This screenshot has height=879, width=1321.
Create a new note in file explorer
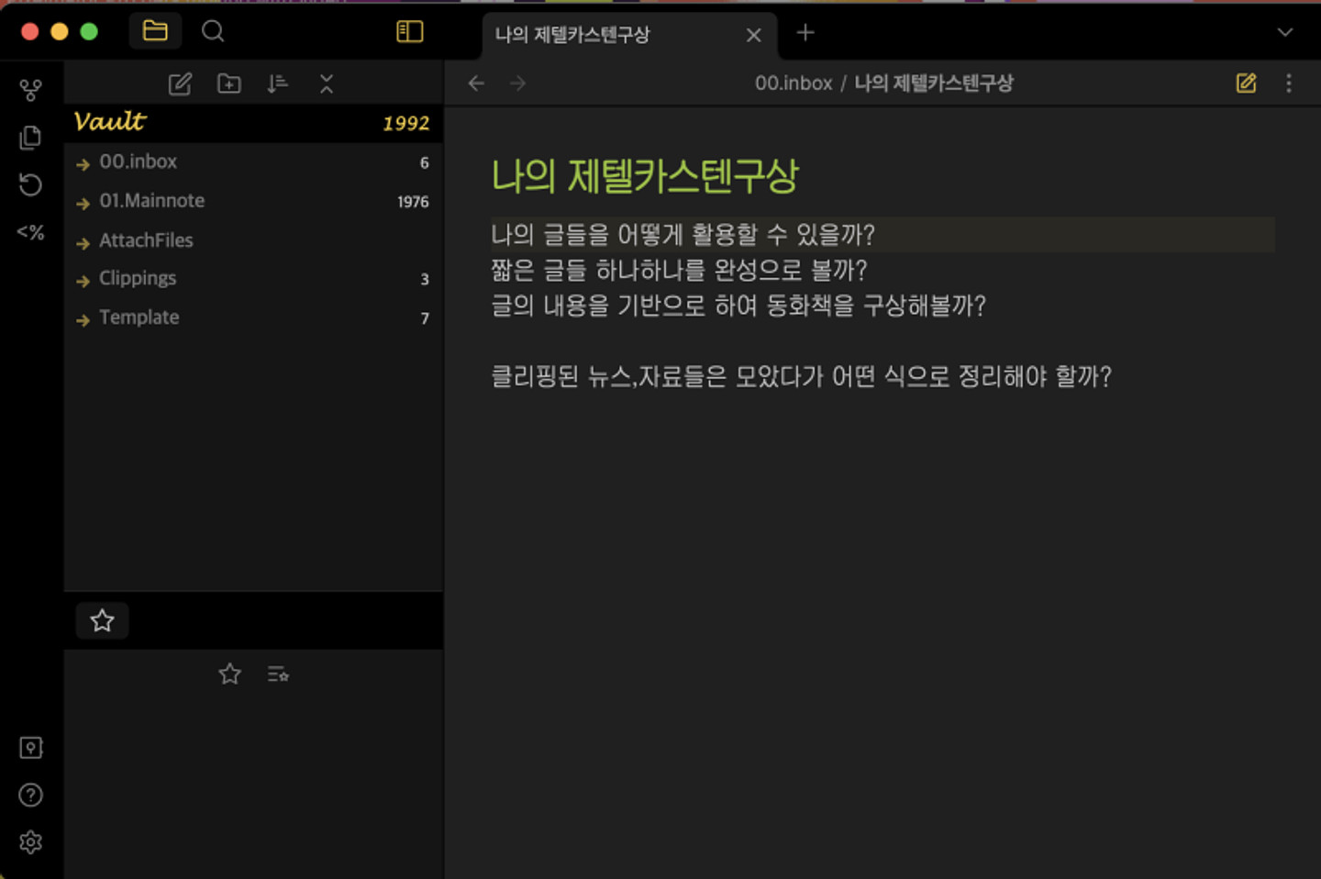tap(180, 84)
